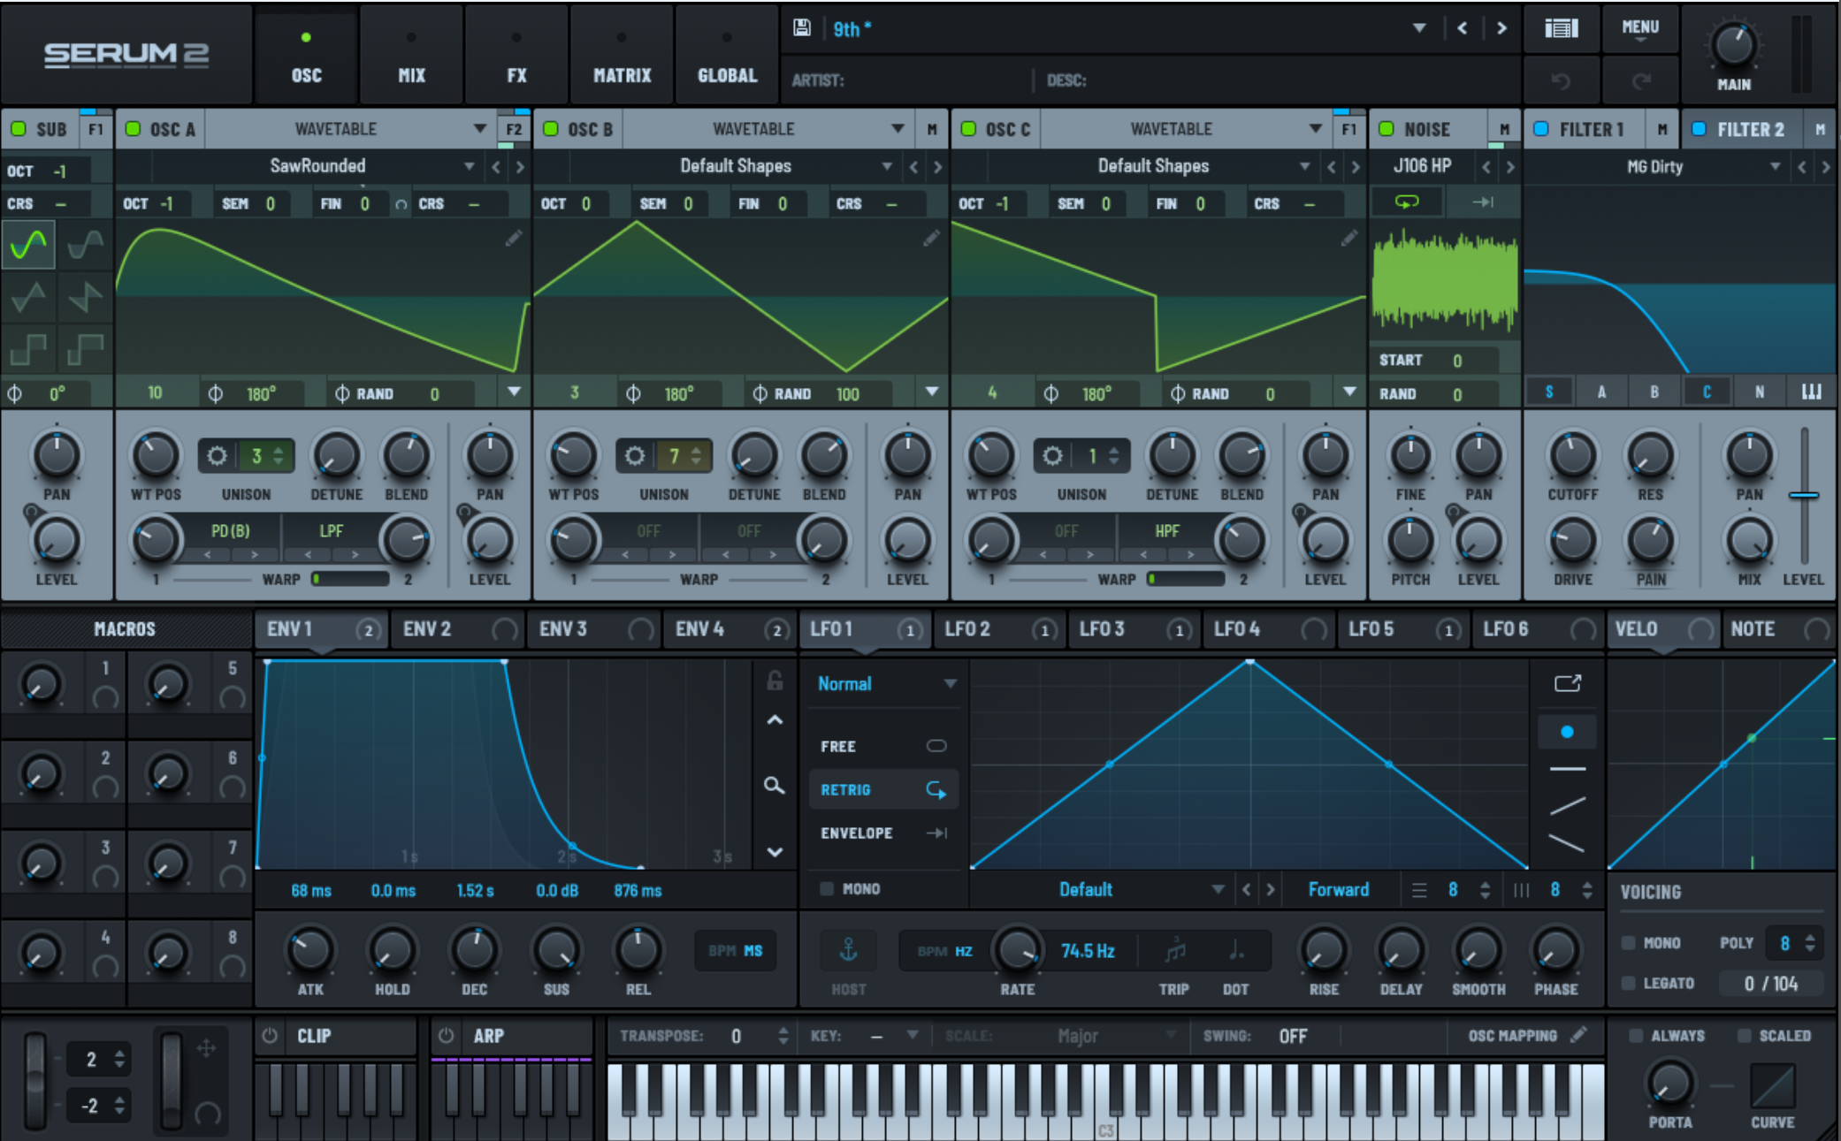Click the Filter 2 LEVEL slider

pos(1803,496)
